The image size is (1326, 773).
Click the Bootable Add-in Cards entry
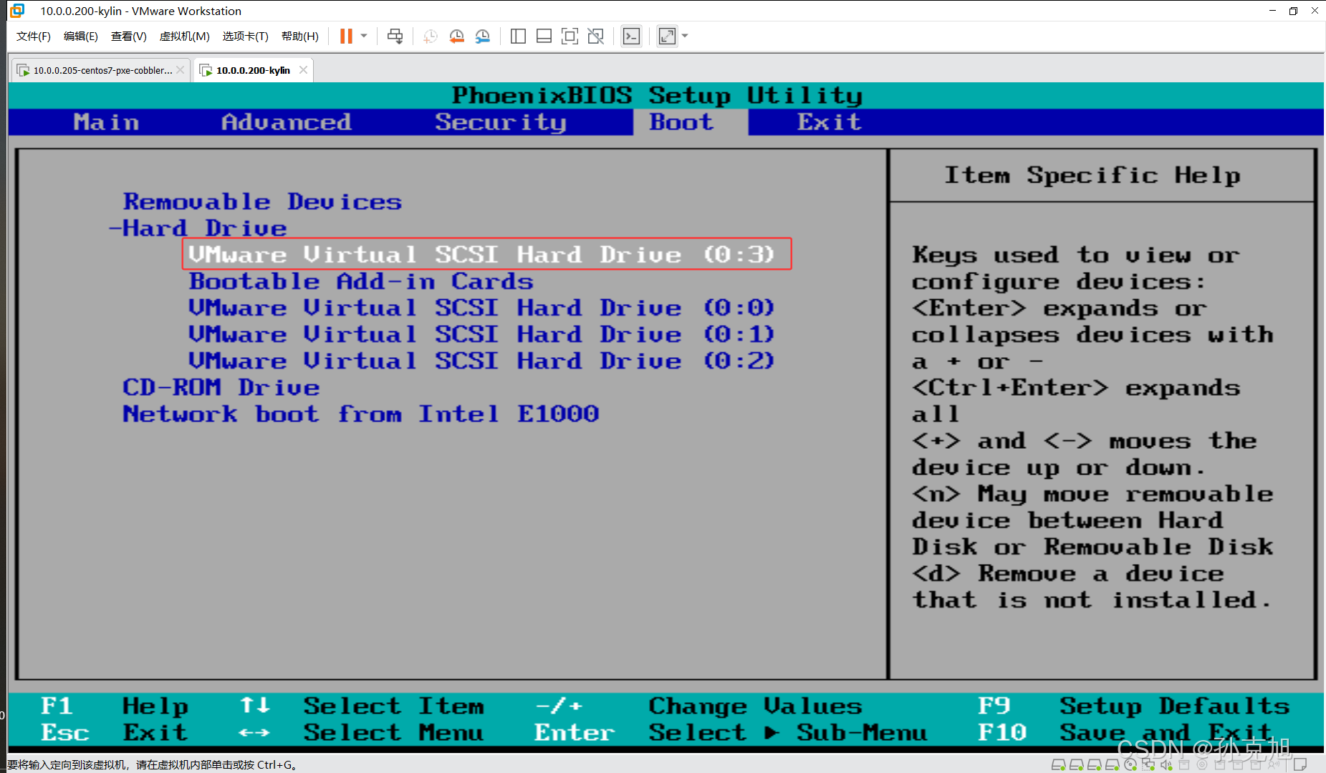361,281
